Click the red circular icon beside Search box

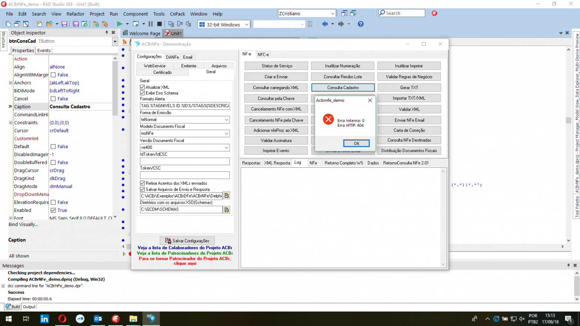(x=434, y=13)
